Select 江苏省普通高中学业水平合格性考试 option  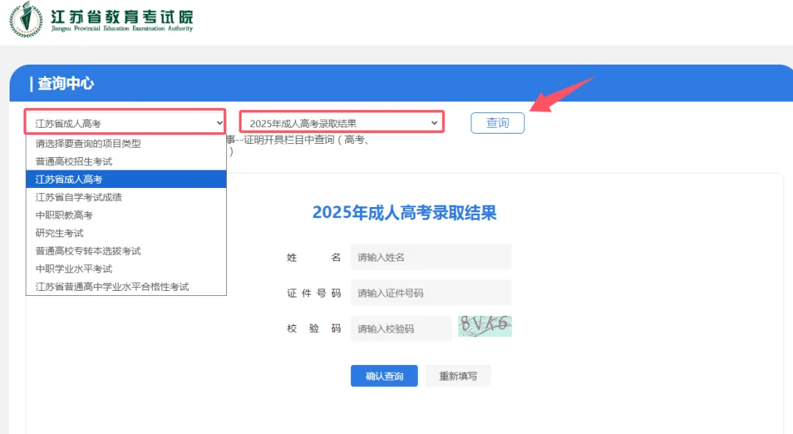click(108, 286)
